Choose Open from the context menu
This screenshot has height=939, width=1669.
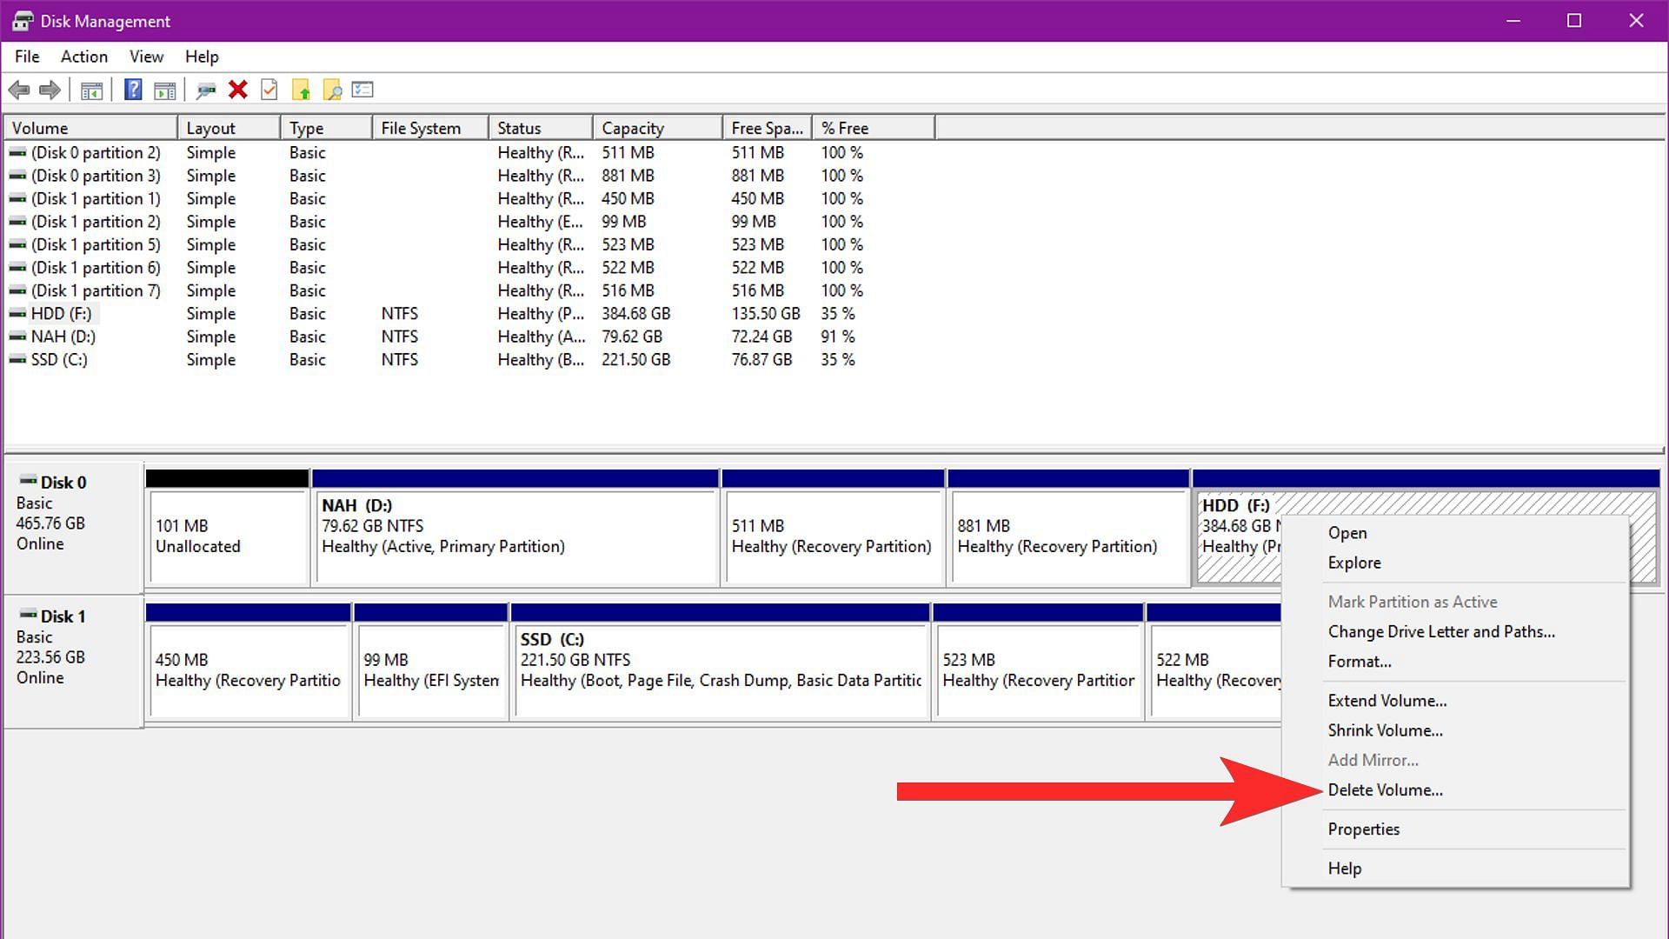coord(1455,533)
